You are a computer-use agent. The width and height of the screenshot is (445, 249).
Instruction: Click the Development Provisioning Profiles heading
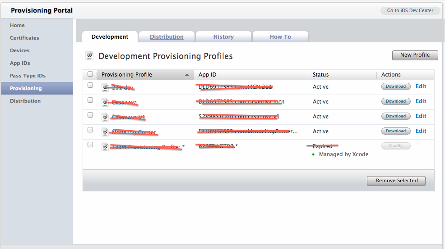point(166,56)
